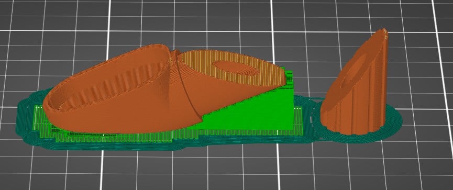Click the oval hole on the large model's top
This screenshot has height=190, width=453.
tap(236, 68)
